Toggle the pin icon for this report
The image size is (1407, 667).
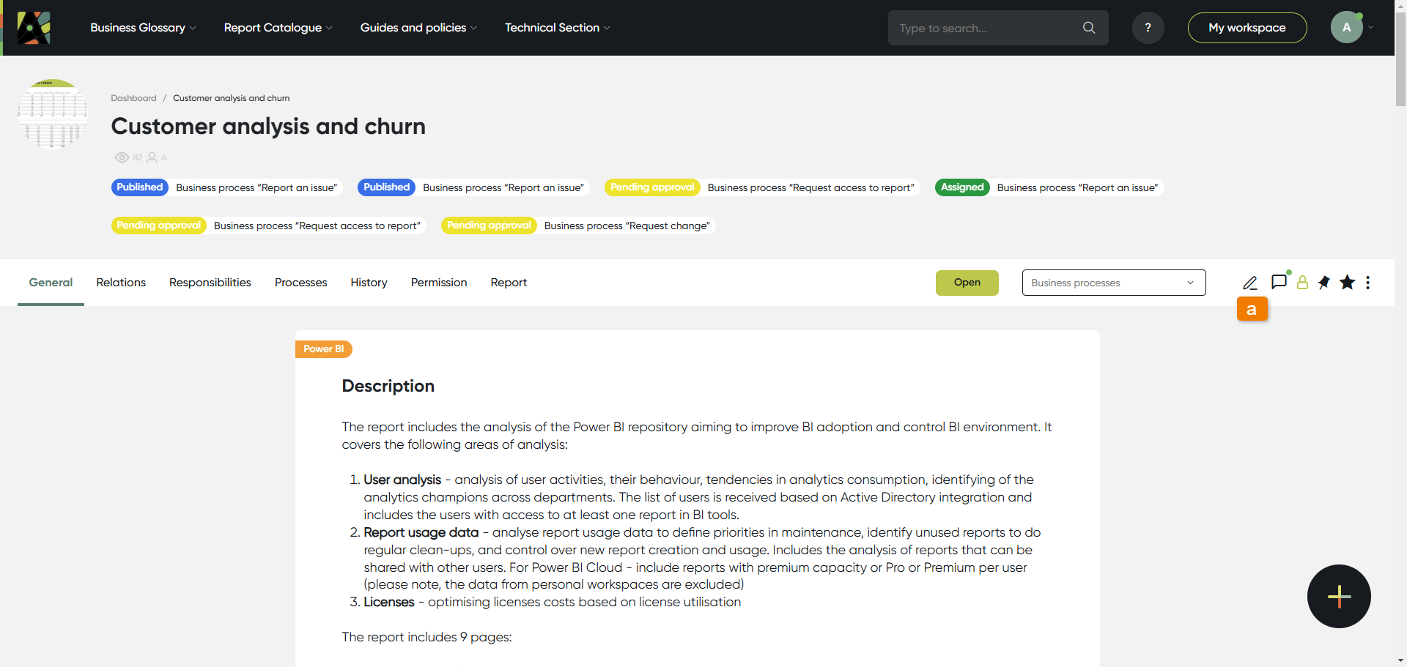point(1324,283)
